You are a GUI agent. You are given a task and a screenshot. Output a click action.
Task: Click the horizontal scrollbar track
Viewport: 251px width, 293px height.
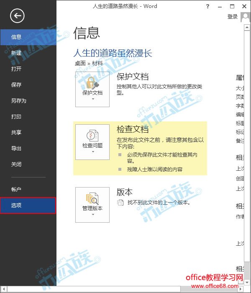pos(209,289)
